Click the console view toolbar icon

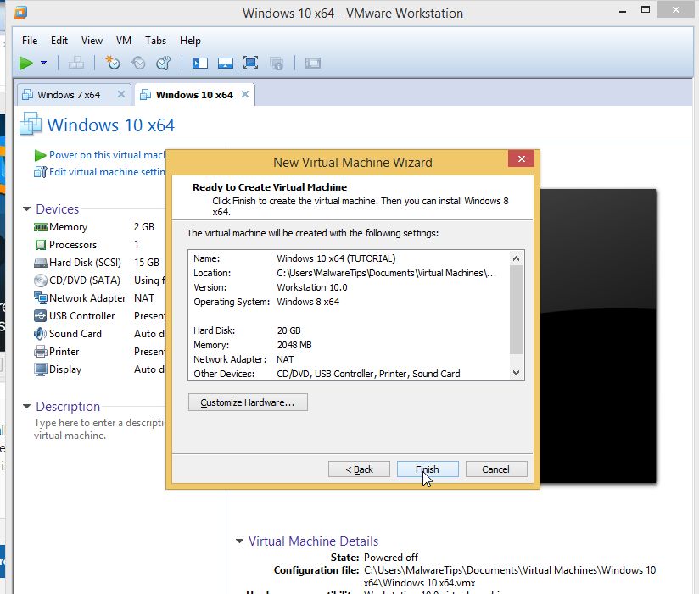(x=312, y=64)
